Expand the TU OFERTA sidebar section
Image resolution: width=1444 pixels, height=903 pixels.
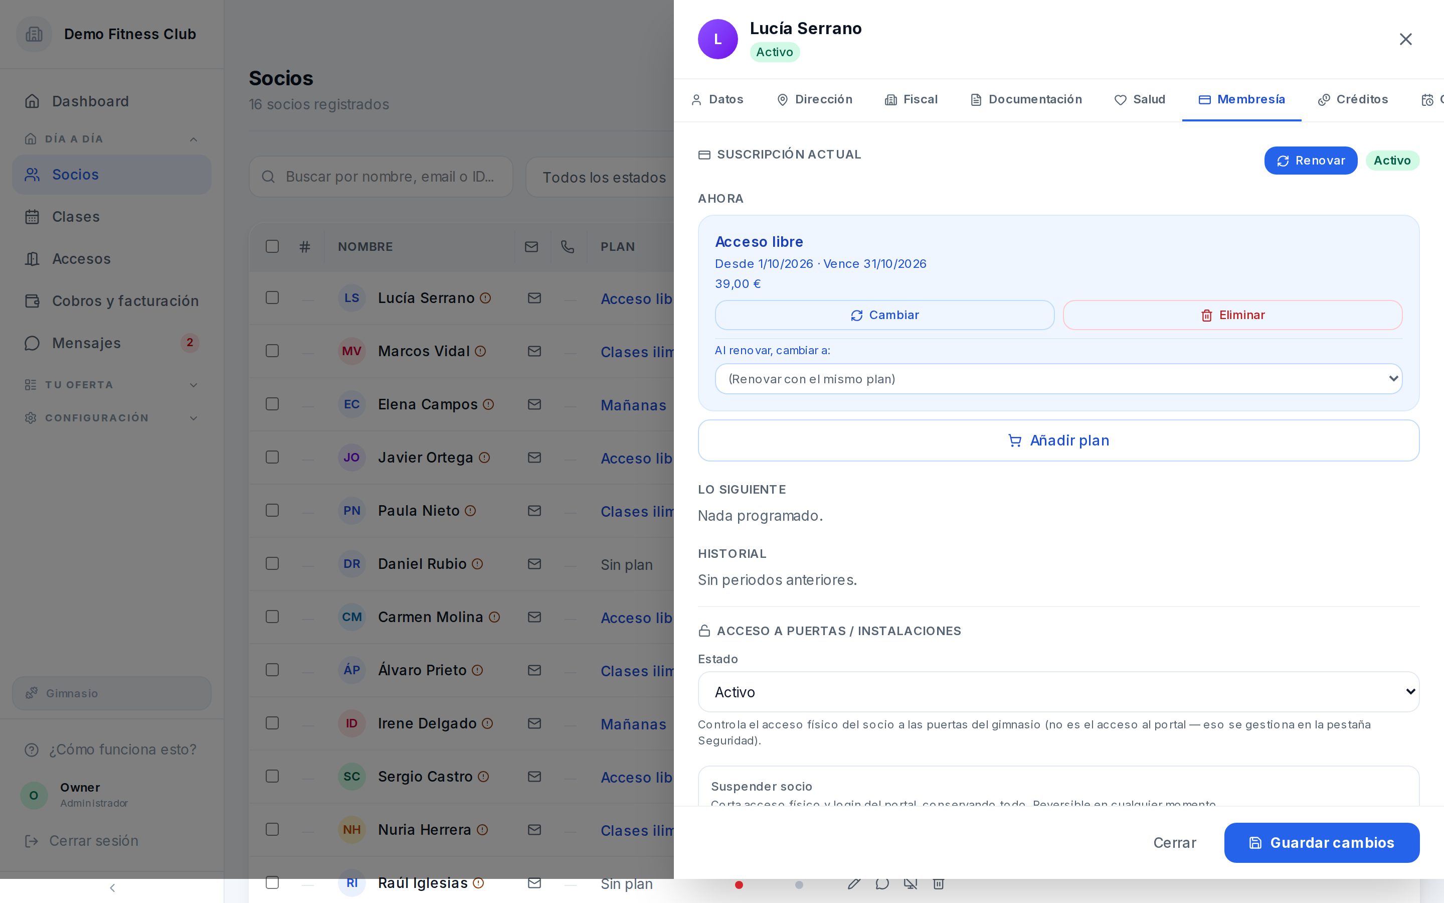coord(112,385)
